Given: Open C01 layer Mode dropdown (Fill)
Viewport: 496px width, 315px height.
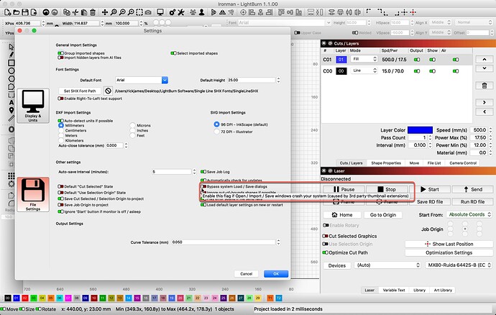Looking at the screenshot, I should [364, 59].
